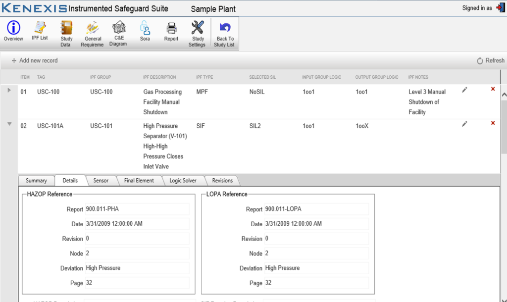Open the Study Data icon

pyautogui.click(x=66, y=34)
